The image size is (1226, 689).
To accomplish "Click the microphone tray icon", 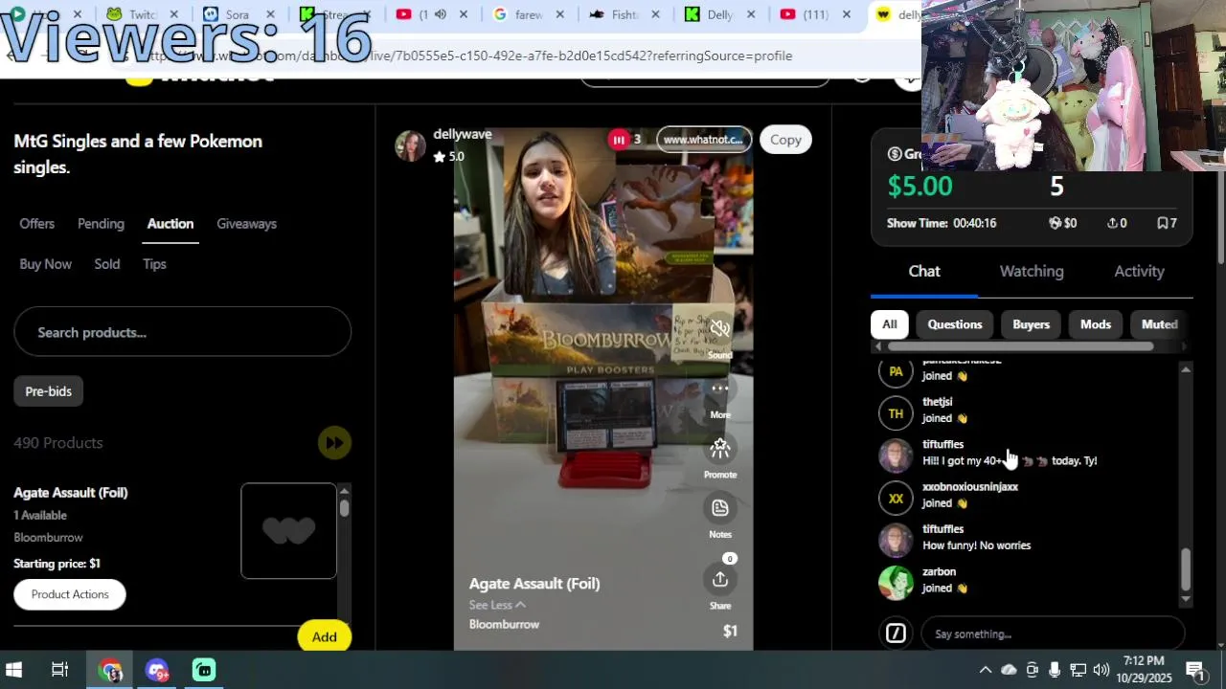I will (x=1055, y=670).
